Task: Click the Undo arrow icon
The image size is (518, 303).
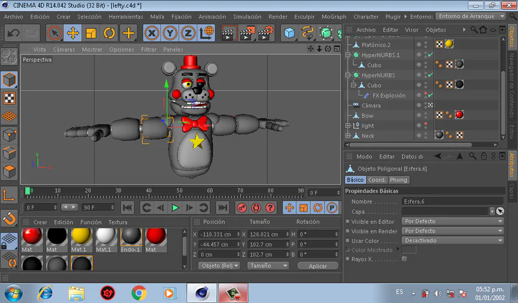Action: (14, 33)
